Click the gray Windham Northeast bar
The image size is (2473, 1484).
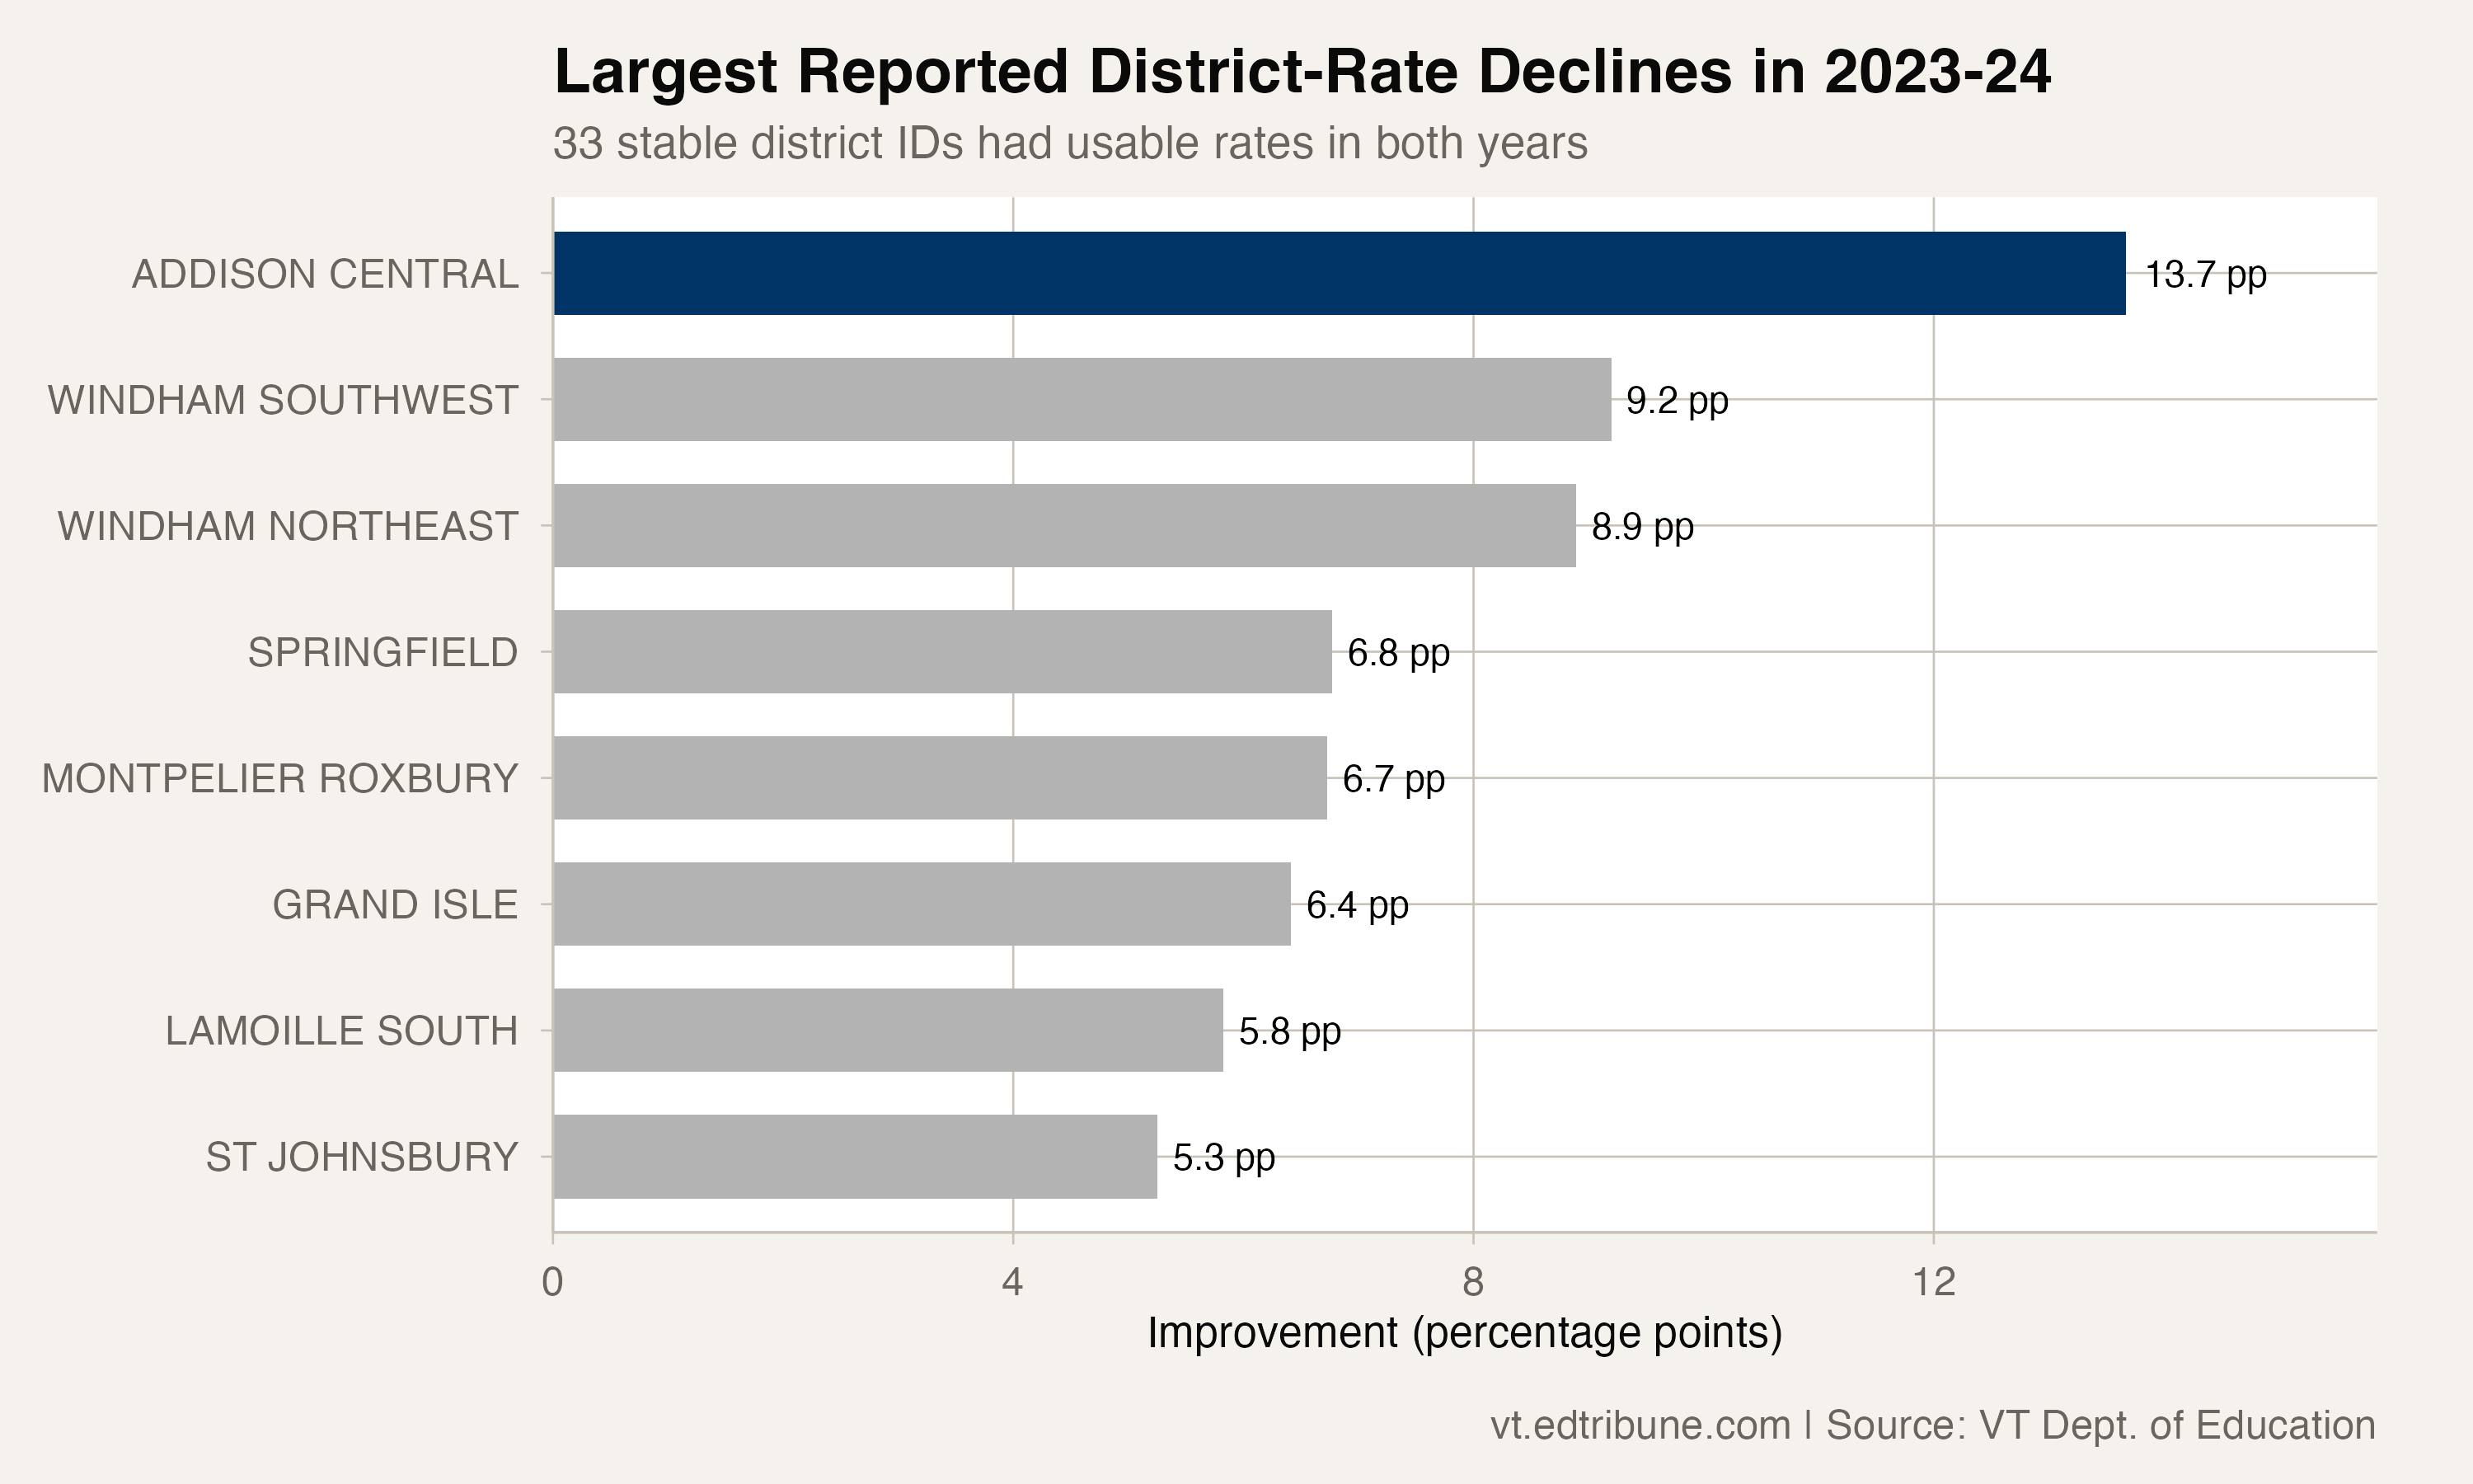1064,525
